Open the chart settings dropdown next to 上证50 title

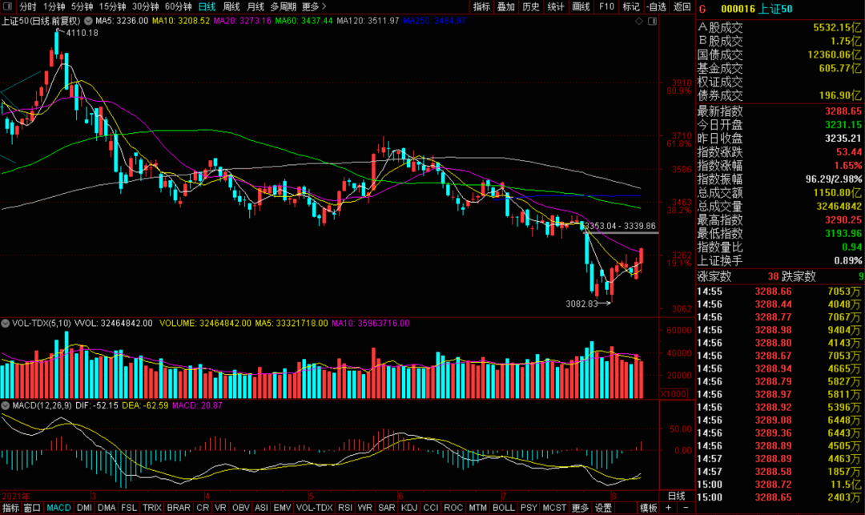87,20
